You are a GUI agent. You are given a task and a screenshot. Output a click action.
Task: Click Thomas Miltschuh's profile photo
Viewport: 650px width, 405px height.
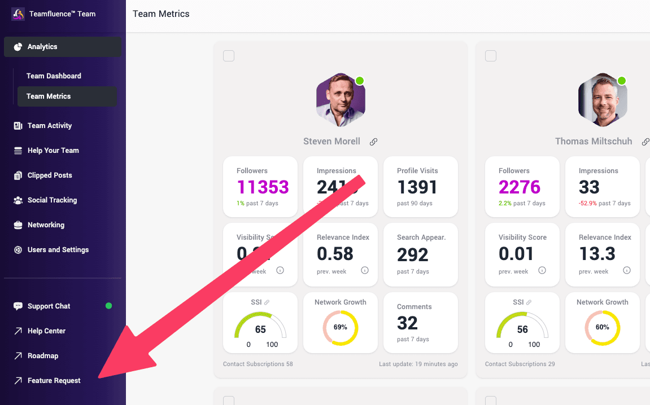click(603, 100)
